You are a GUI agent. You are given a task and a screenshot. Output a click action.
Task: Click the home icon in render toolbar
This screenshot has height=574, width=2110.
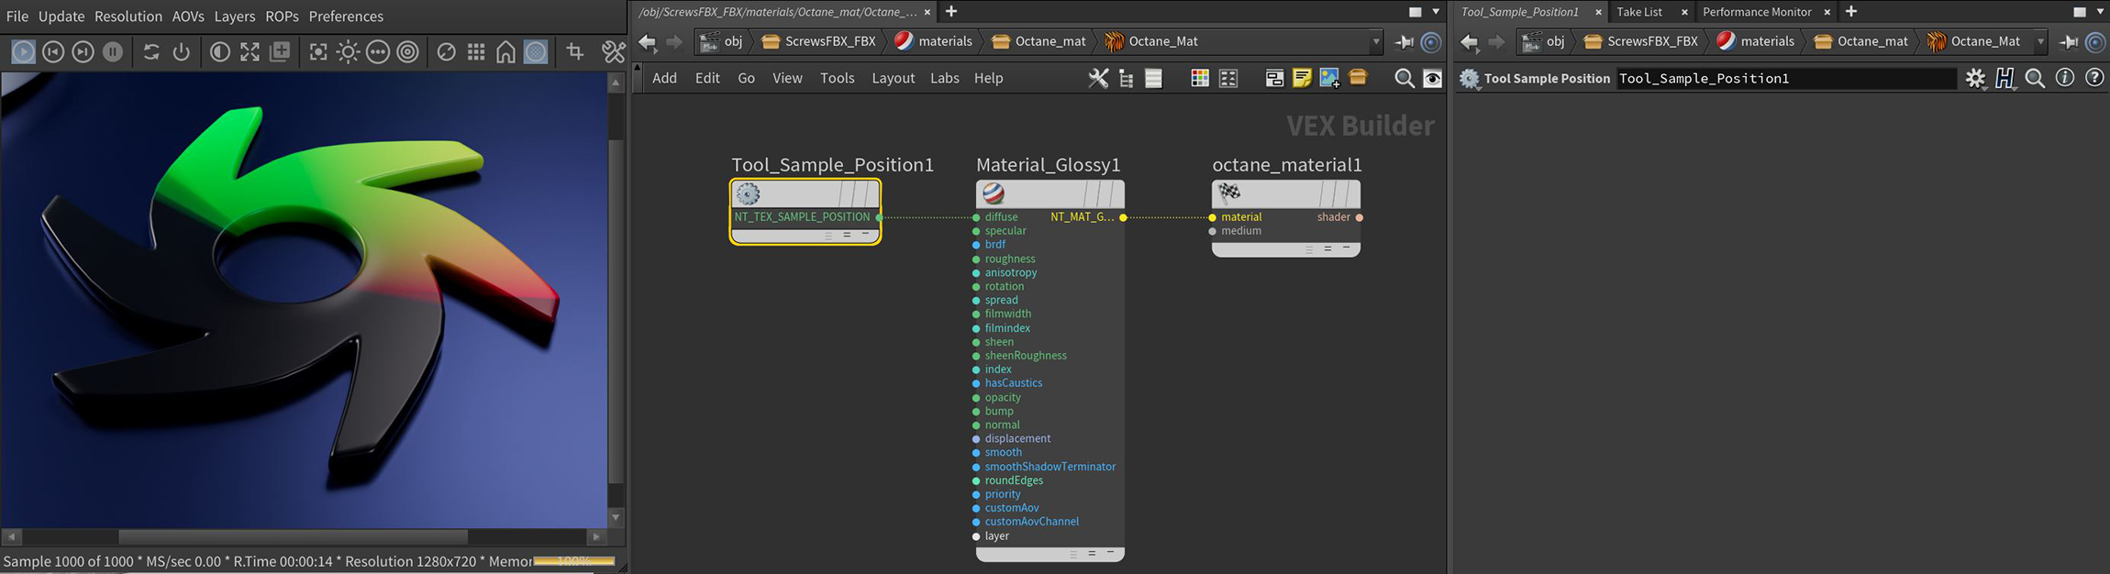(x=505, y=52)
